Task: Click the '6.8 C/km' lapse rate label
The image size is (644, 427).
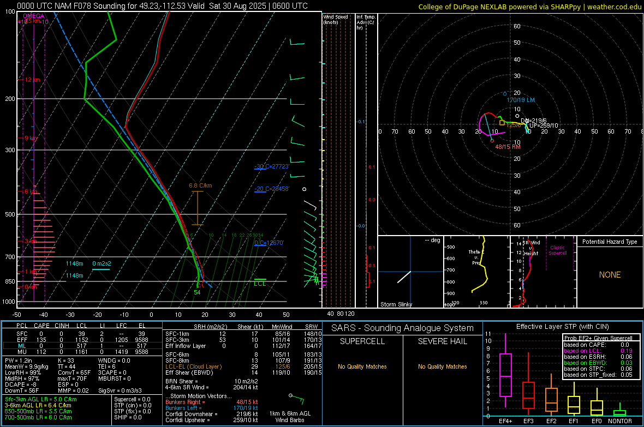Action: (200, 185)
